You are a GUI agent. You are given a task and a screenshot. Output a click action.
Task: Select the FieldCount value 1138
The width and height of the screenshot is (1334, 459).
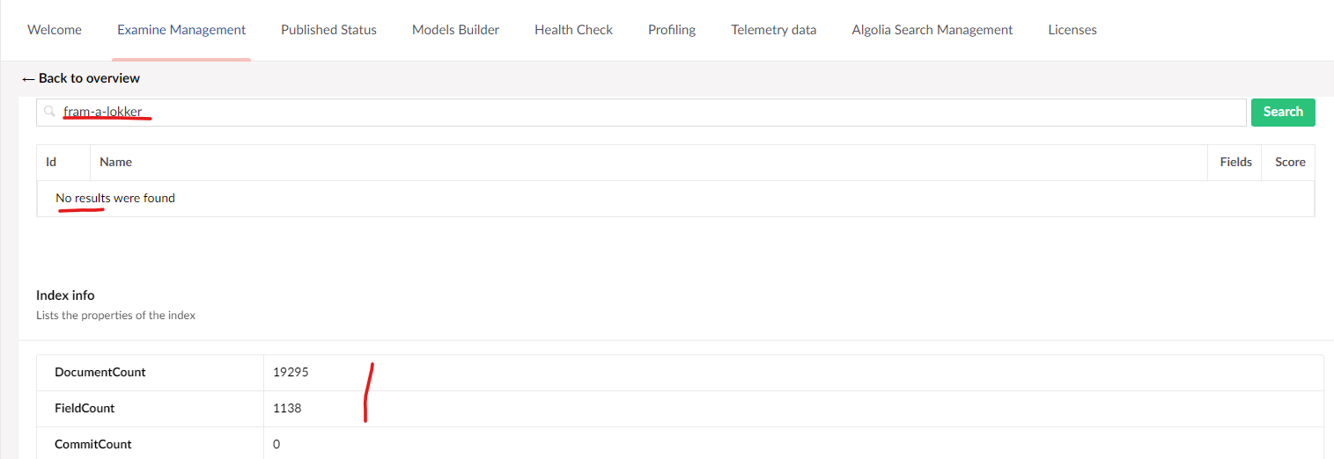point(287,408)
